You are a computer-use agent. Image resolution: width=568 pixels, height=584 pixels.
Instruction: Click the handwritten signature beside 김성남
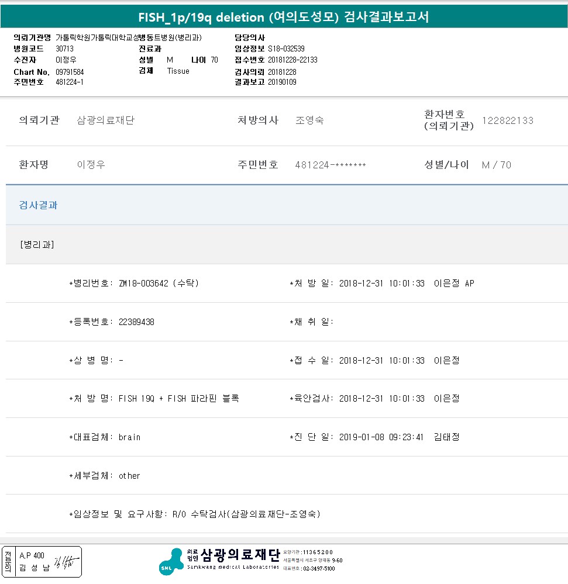(66, 562)
